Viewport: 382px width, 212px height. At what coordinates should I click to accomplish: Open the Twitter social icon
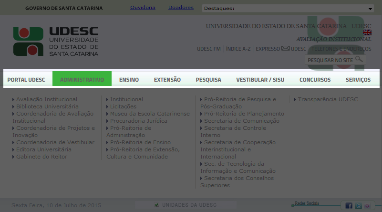(x=358, y=206)
